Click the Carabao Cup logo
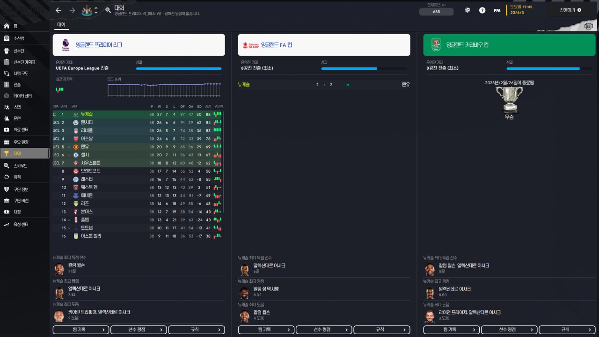Screen dimensions: 599x337 coord(436,45)
